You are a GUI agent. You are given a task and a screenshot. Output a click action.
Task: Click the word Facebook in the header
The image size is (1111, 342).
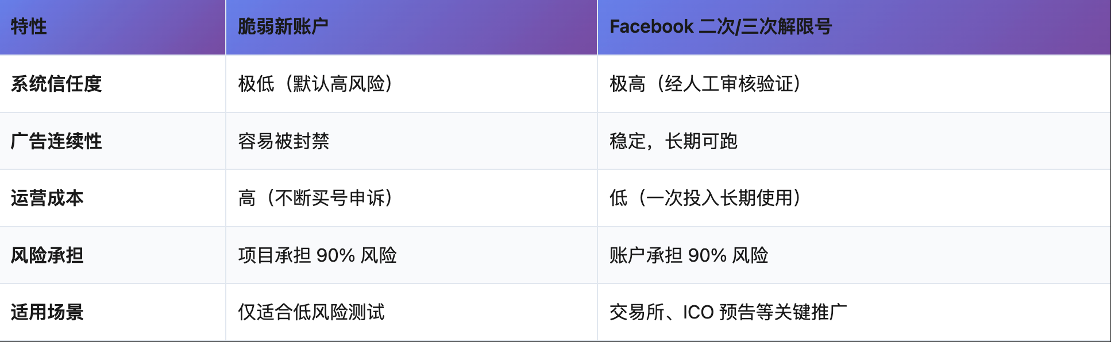click(x=651, y=26)
